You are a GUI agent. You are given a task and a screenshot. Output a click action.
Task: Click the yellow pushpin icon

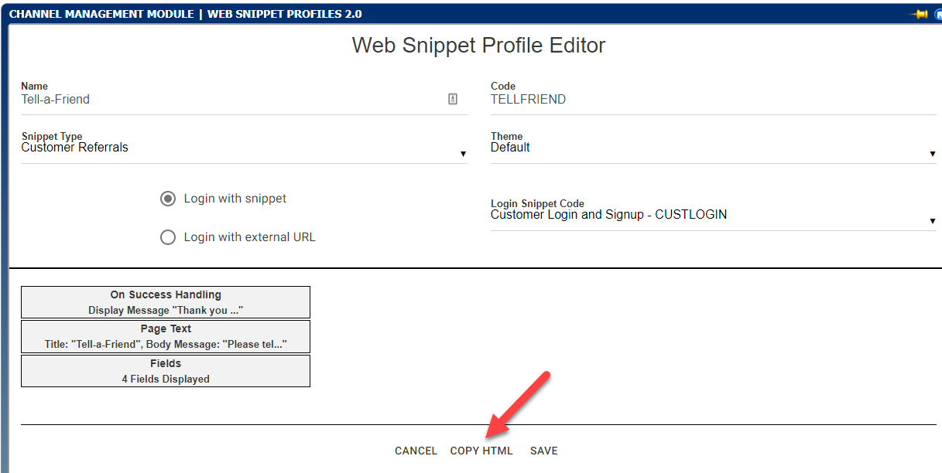[x=919, y=14]
